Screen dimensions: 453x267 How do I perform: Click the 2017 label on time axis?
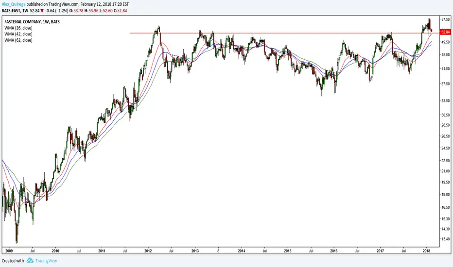tap(380, 251)
